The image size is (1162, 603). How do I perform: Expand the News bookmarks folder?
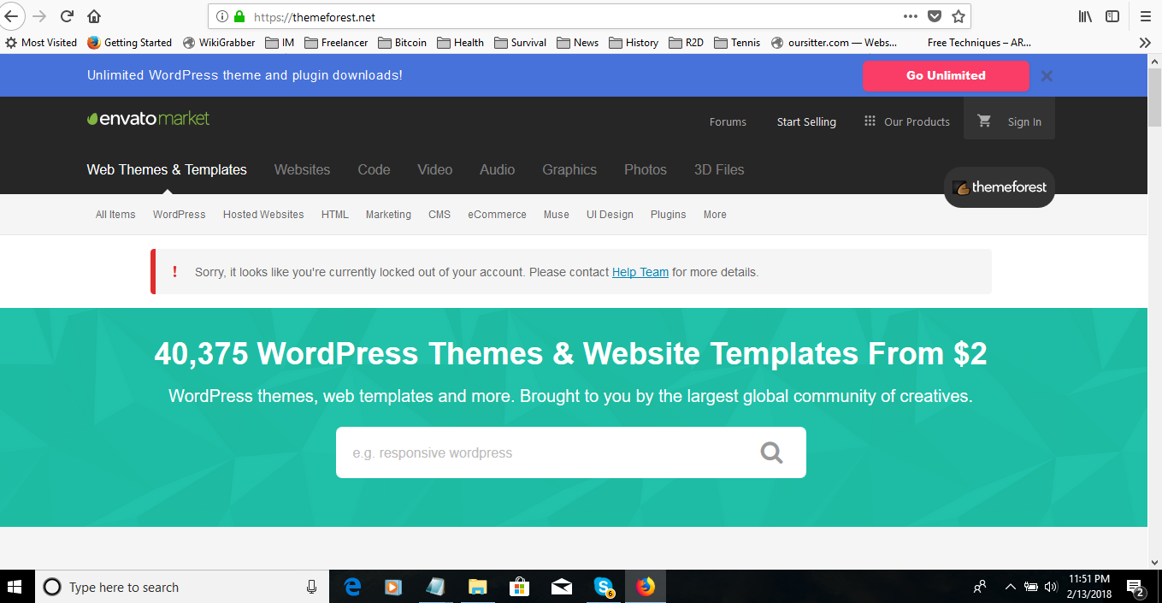577,42
